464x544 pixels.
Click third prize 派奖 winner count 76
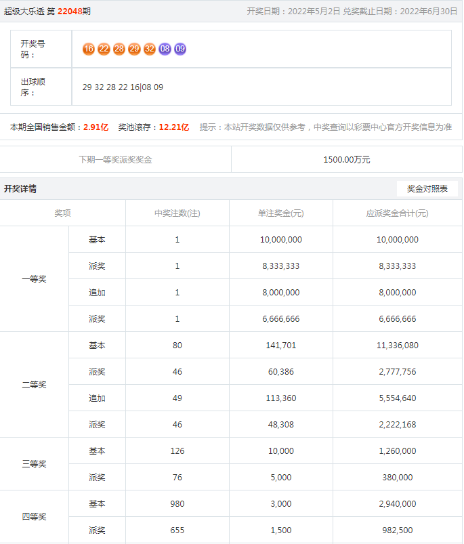[x=177, y=478]
